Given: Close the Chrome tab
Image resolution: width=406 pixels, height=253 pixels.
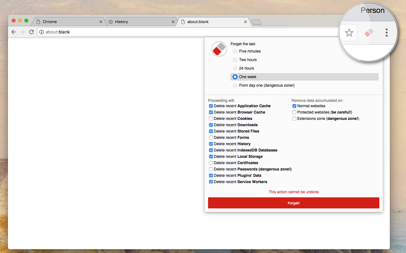Looking at the screenshot, I should [101, 22].
